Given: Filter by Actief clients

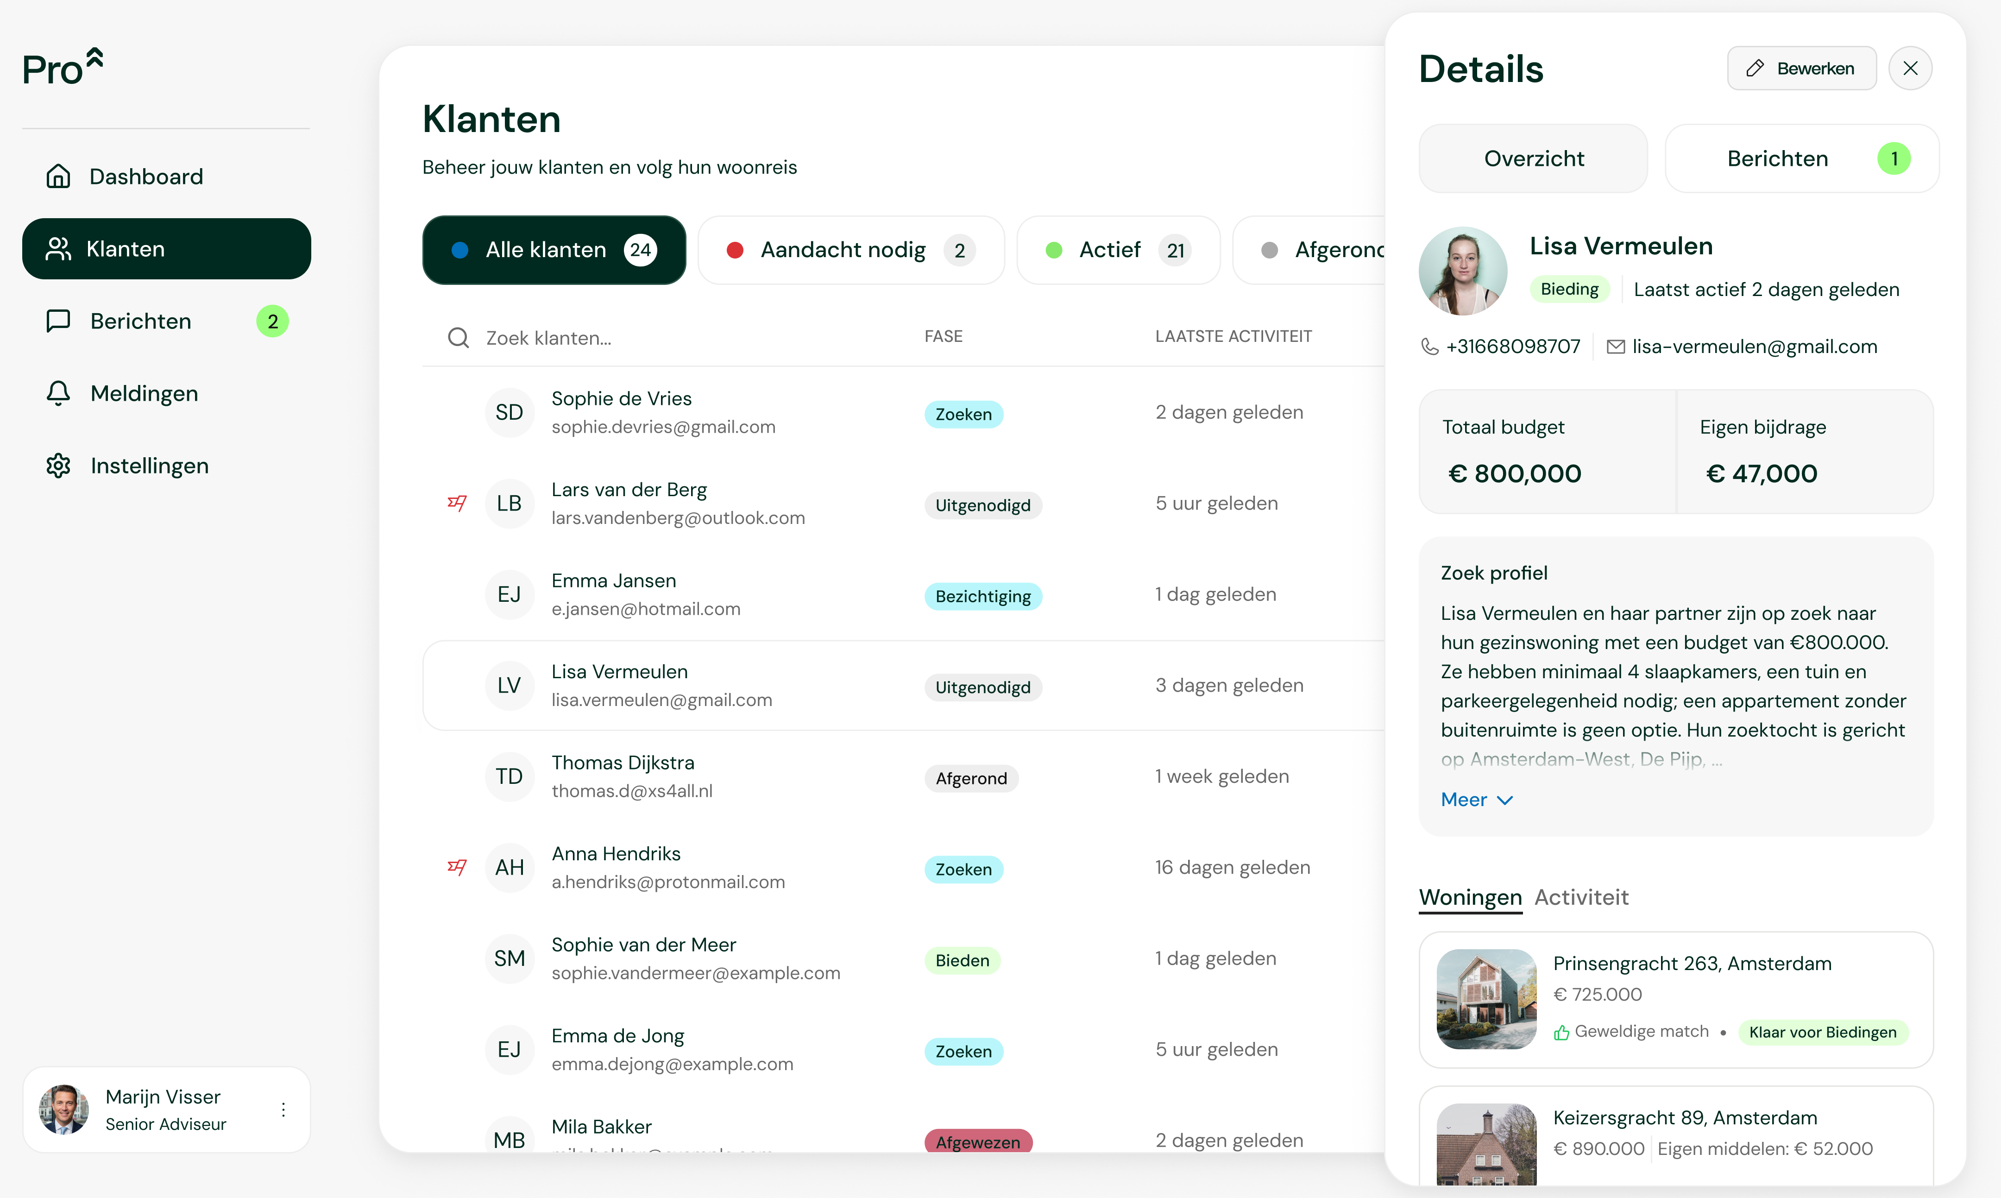Looking at the screenshot, I should coord(1118,250).
